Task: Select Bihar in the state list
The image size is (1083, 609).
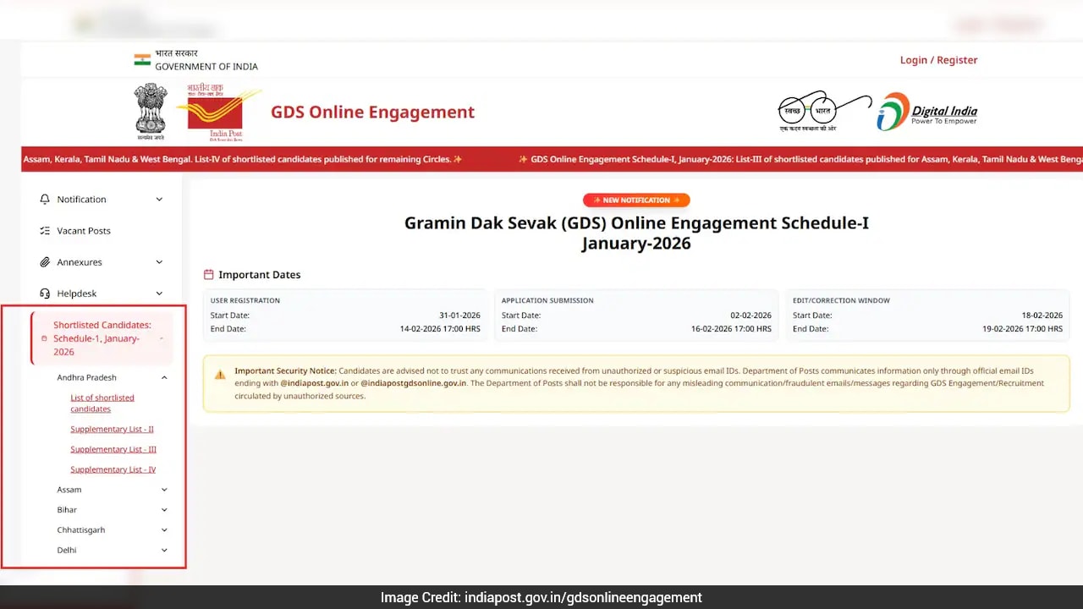Action: tap(67, 510)
